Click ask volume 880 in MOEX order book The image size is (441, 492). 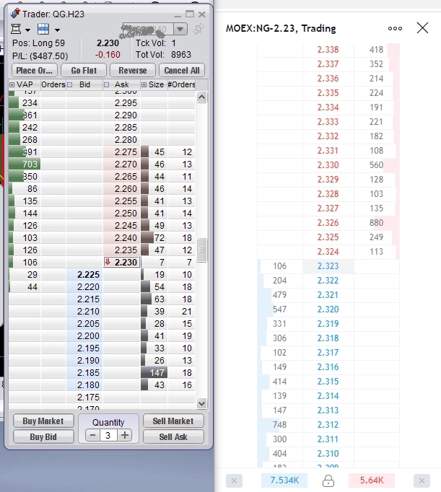pos(376,223)
